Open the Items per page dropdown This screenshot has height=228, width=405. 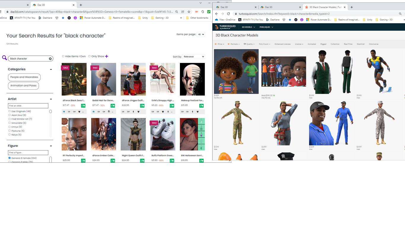(201, 34)
